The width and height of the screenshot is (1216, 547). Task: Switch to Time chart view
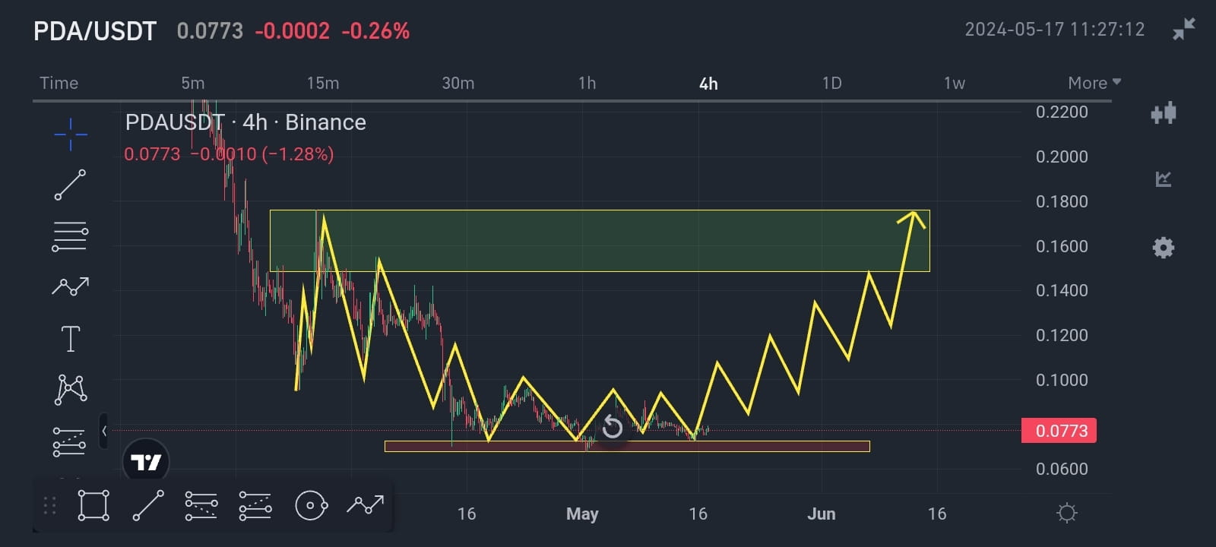tap(59, 83)
